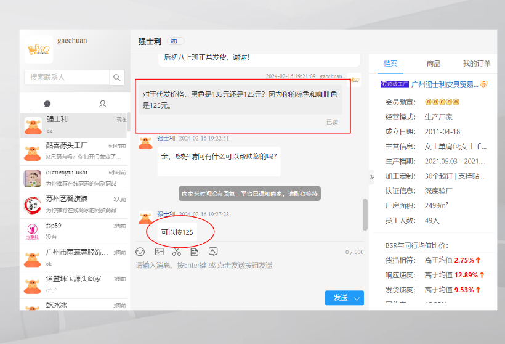505x344 pixels.
Task: Open the 我的订单 tab
Action: [x=477, y=63]
